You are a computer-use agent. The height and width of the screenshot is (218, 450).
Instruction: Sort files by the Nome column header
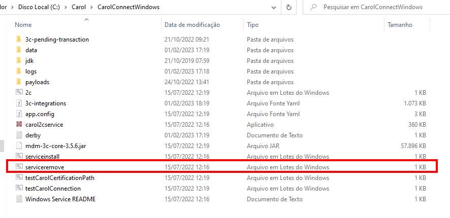tap(23, 25)
